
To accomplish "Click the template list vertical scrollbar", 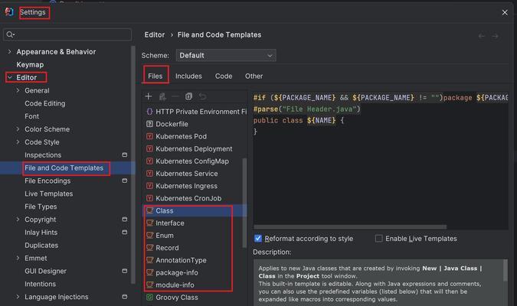I will pyautogui.click(x=244, y=203).
